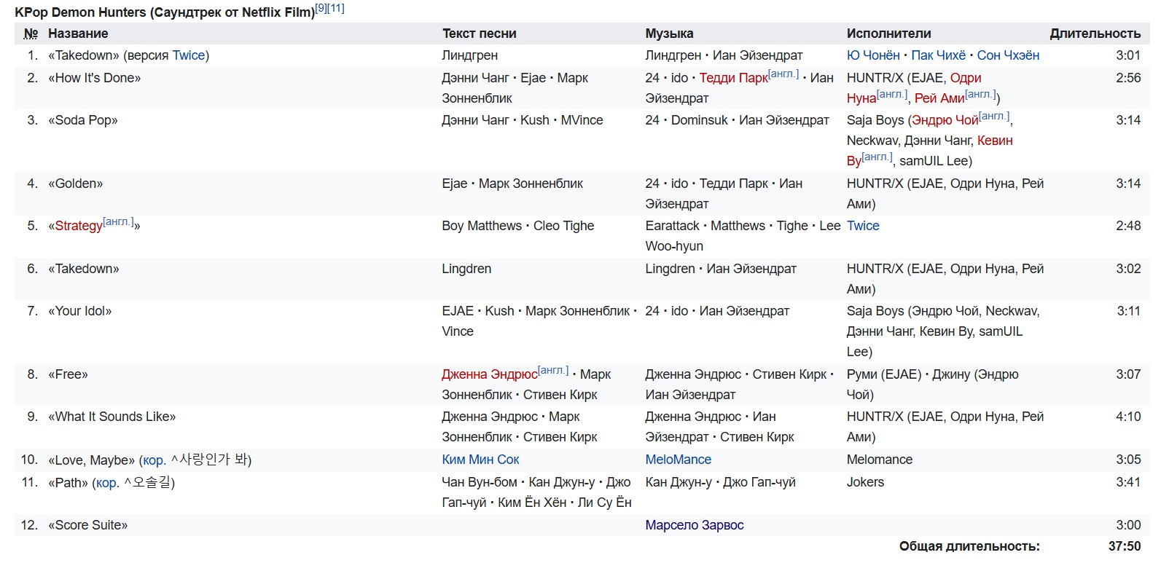
Task: Click the Исполнители column header
Action: coord(888,34)
